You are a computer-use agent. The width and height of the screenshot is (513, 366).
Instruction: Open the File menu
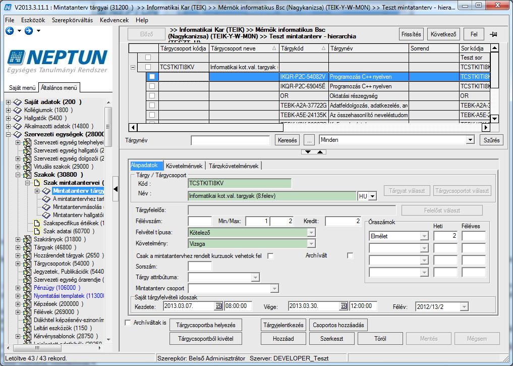[10, 20]
